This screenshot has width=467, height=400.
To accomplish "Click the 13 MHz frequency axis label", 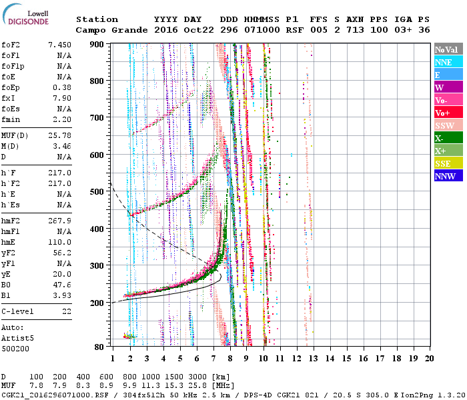I will [313, 359].
